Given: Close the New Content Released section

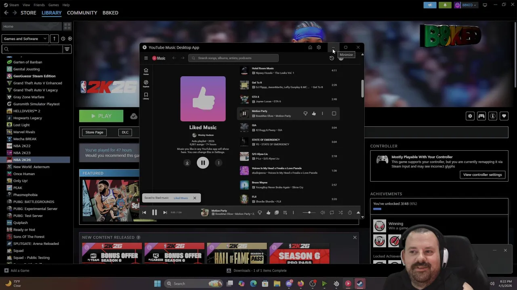Looking at the screenshot, I should tap(355, 237).
